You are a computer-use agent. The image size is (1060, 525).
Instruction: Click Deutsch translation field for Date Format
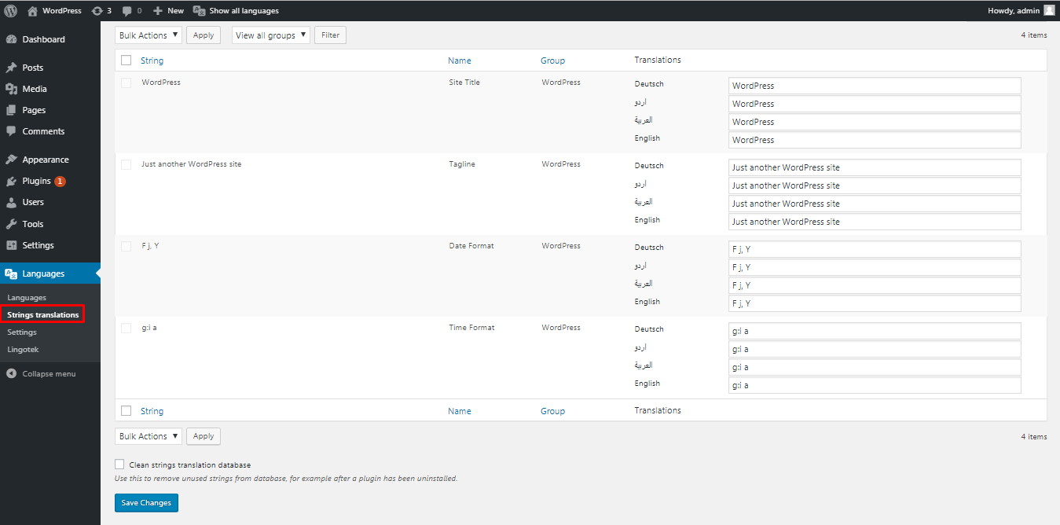[875, 249]
